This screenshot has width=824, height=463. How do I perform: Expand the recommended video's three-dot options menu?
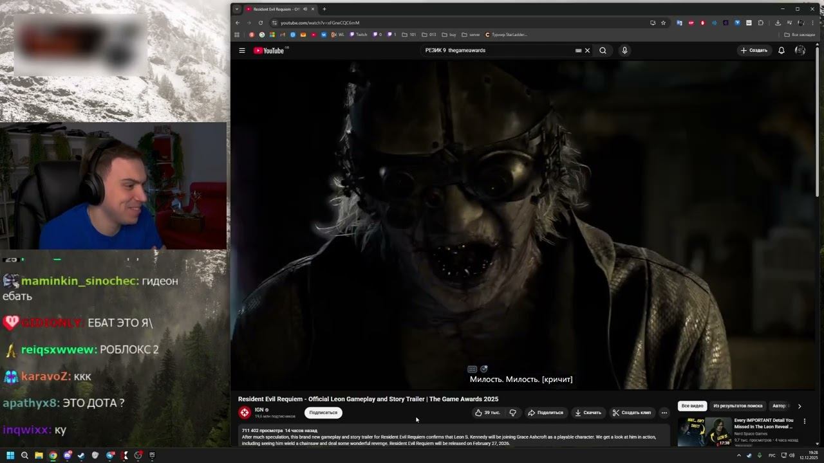tap(804, 421)
